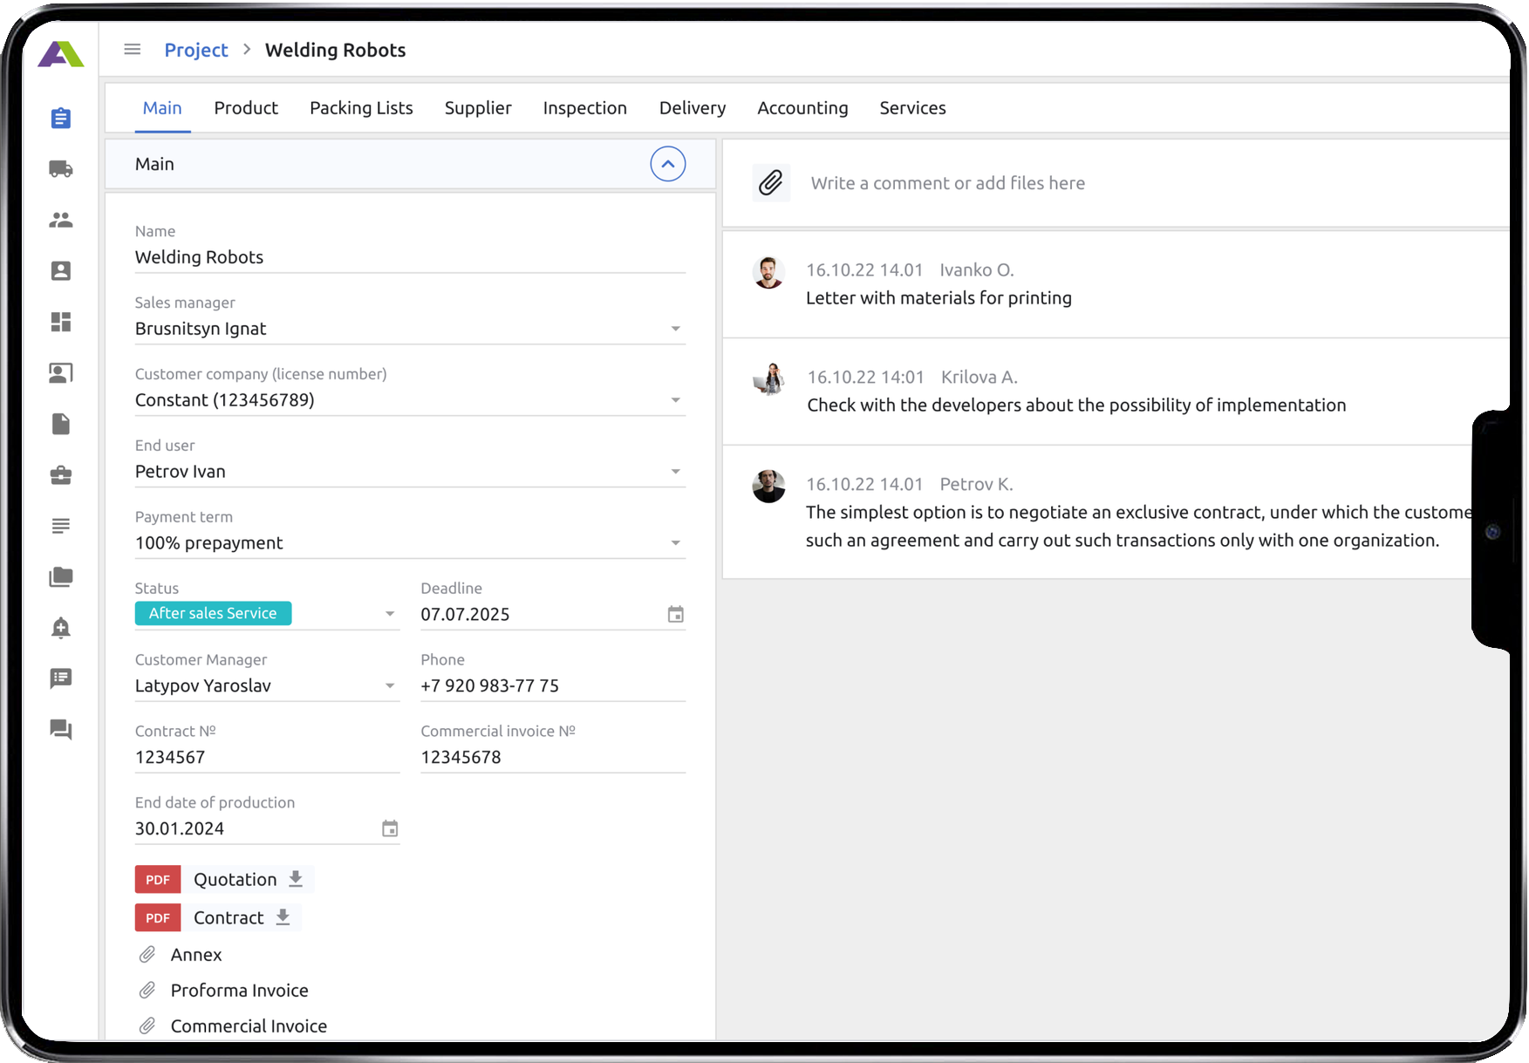1529x1063 pixels.
Task: Open the hamburger menu icon
Action: [x=133, y=50]
